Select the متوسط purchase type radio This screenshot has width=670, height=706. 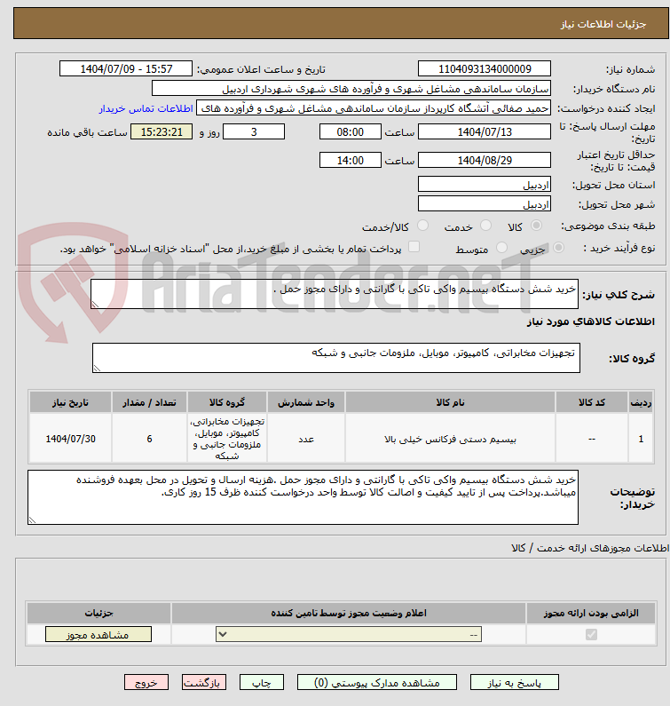(x=501, y=247)
